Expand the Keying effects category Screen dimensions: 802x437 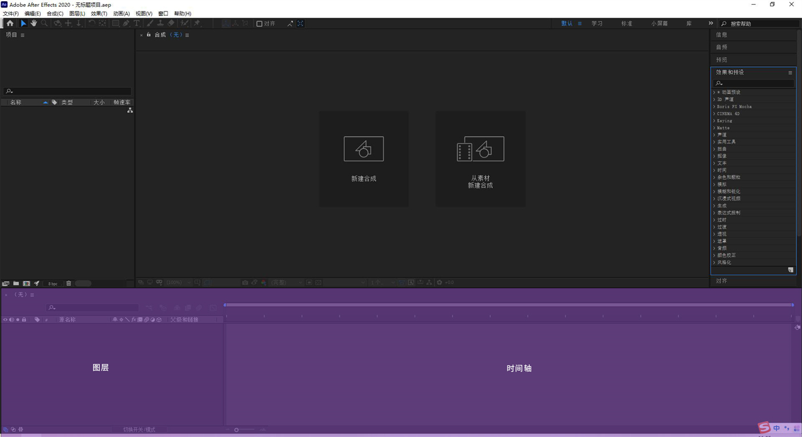[714, 121]
